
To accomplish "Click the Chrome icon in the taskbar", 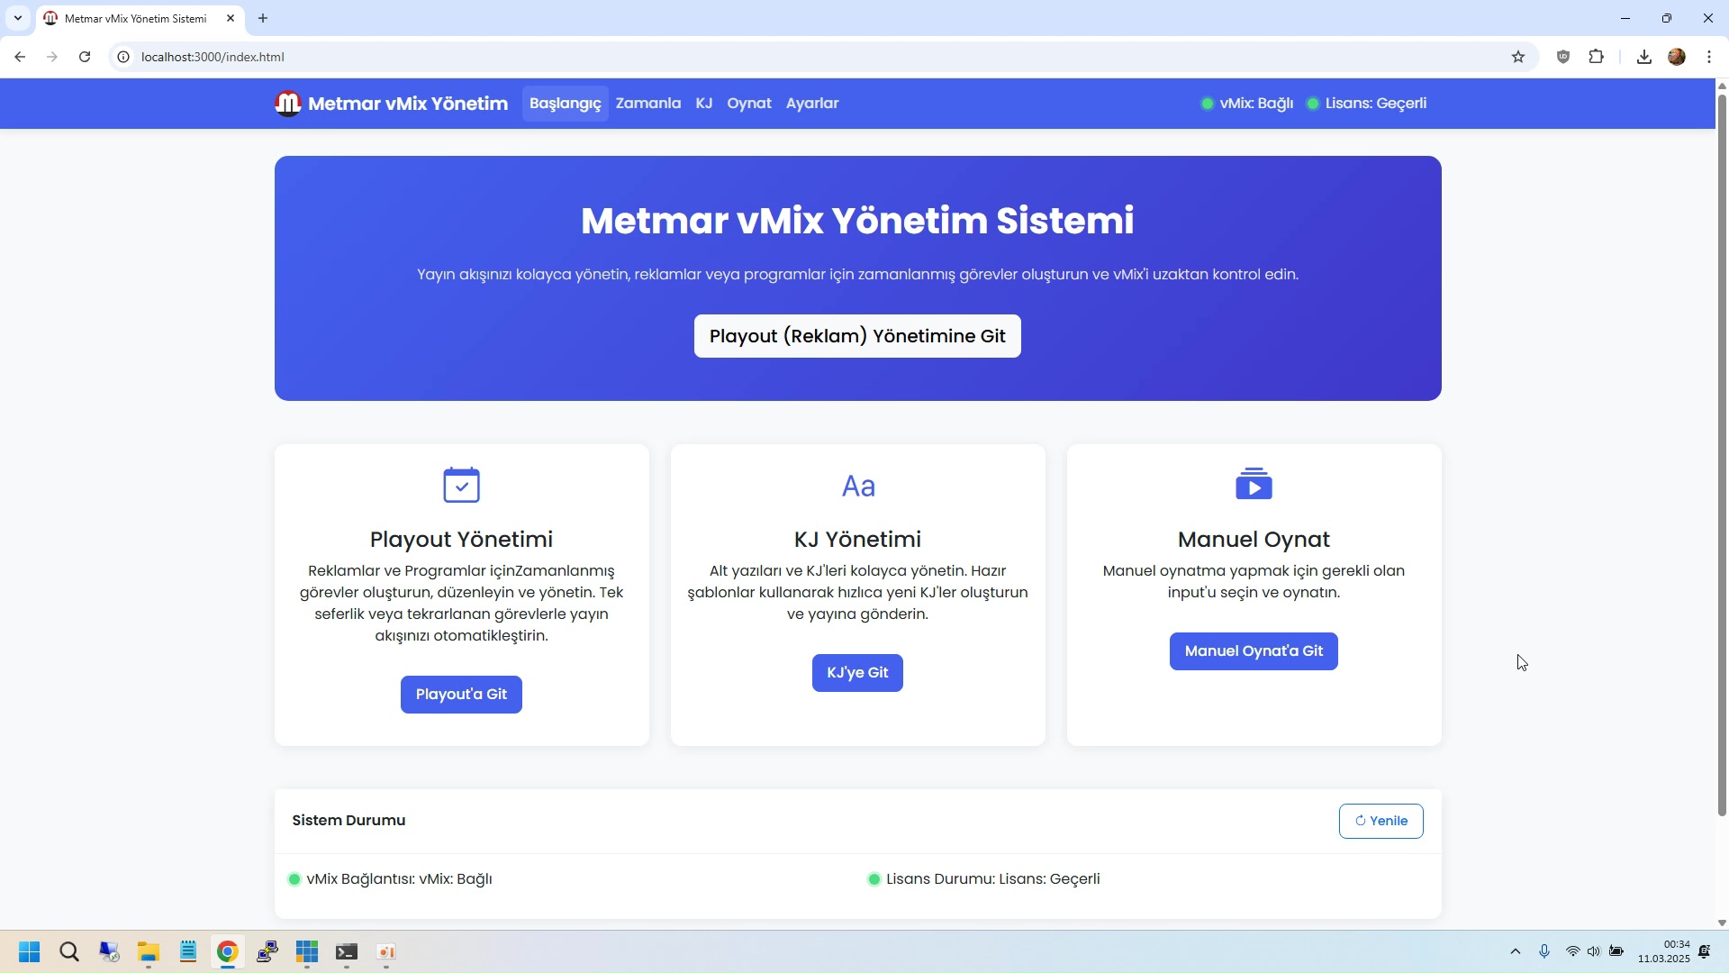I will coord(228,952).
